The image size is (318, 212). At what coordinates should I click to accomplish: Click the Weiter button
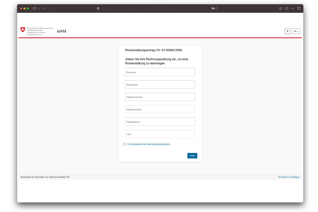click(x=192, y=156)
